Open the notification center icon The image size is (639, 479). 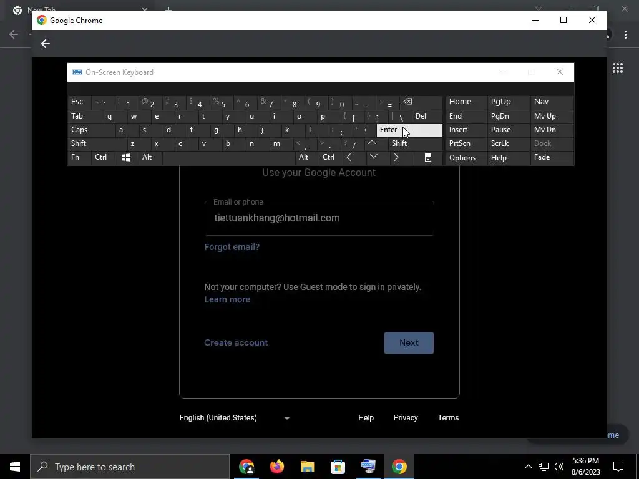point(618,467)
